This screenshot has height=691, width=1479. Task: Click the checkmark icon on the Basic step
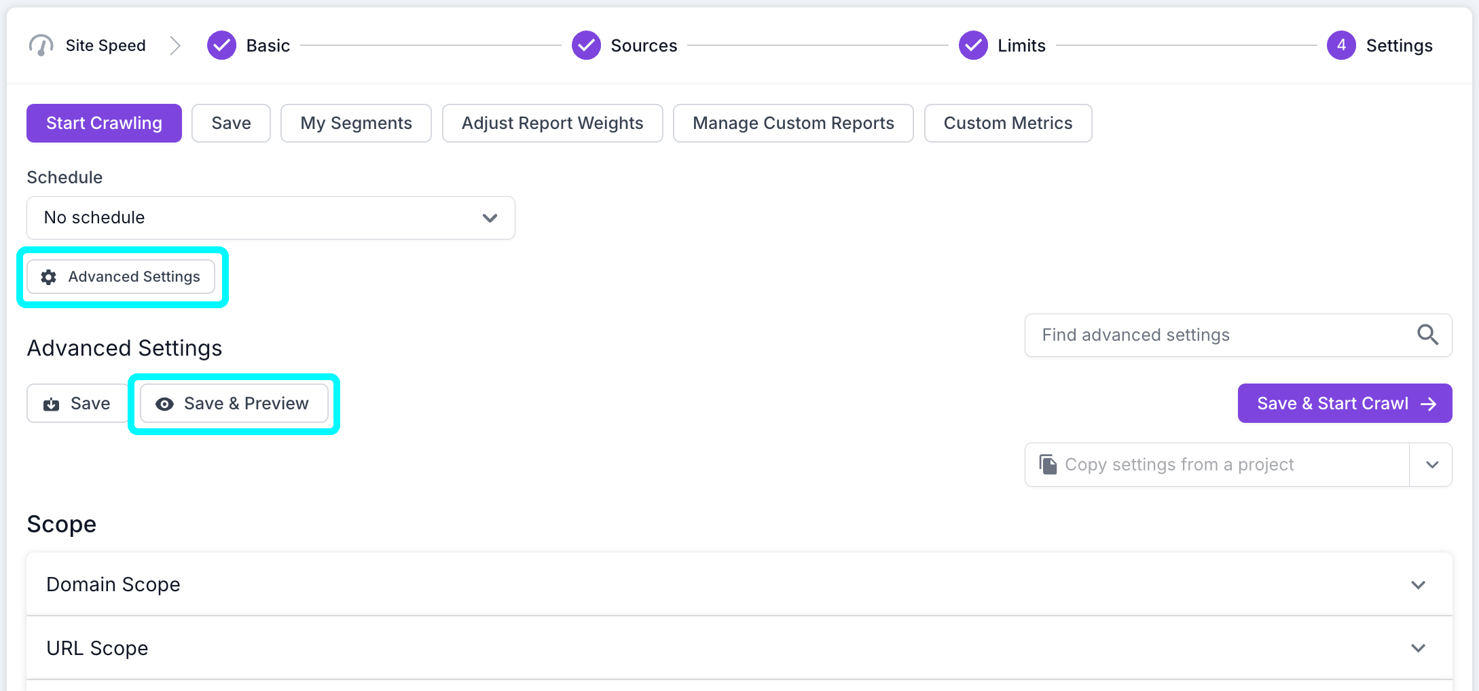[x=221, y=45]
